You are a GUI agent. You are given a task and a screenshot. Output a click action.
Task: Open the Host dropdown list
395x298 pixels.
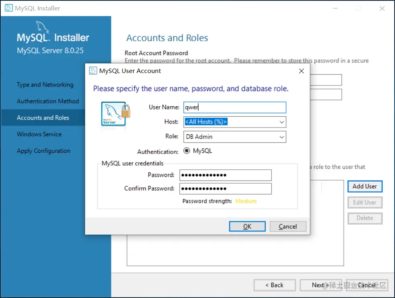pyautogui.click(x=282, y=122)
